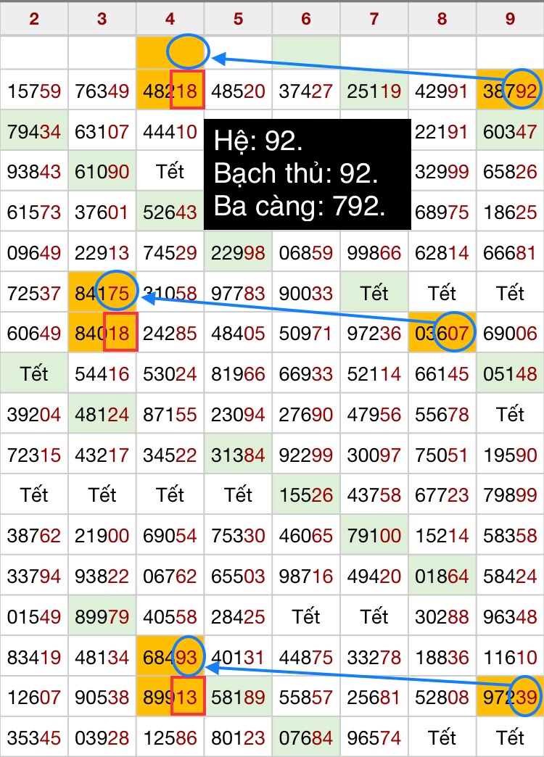Viewport: 544px width, 757px height.
Task: Select column header 6
Action: click(x=306, y=19)
